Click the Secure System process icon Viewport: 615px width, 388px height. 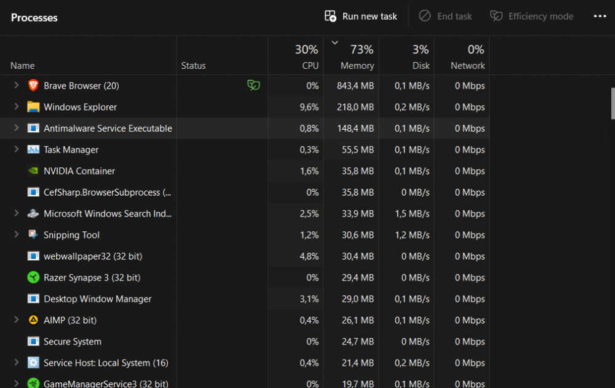[x=33, y=341]
